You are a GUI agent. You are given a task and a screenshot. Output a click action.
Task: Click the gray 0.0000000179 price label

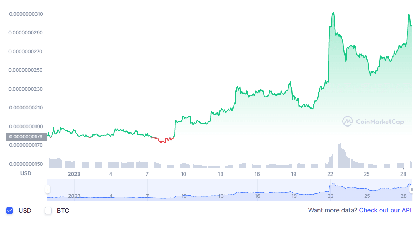26,137
